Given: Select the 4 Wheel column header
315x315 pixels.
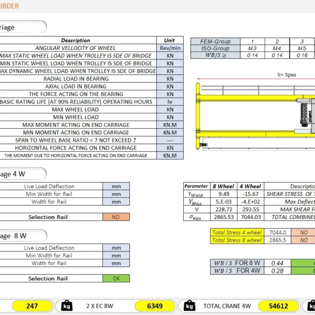Looking at the screenshot, I should 251,186.
